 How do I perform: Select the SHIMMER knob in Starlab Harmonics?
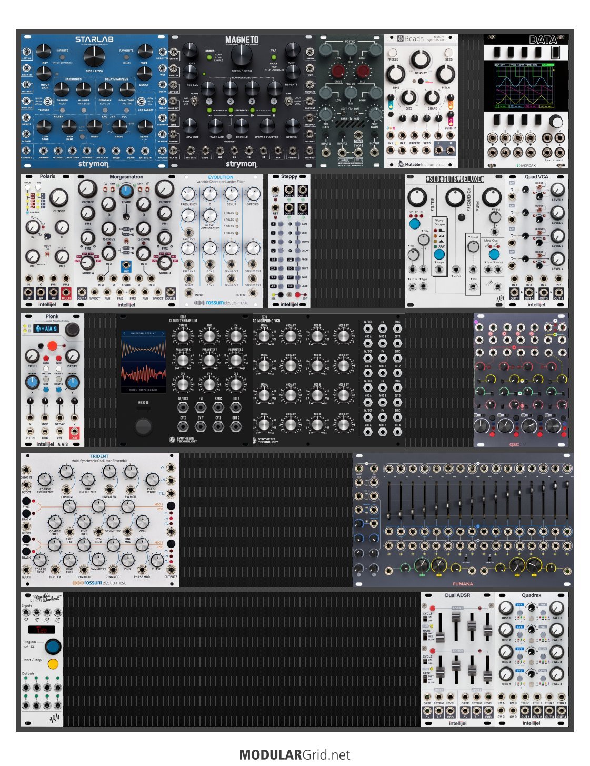click(x=62, y=89)
